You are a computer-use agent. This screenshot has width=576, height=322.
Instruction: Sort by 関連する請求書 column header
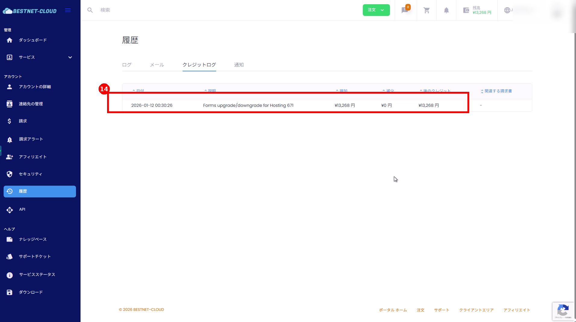pyautogui.click(x=498, y=91)
